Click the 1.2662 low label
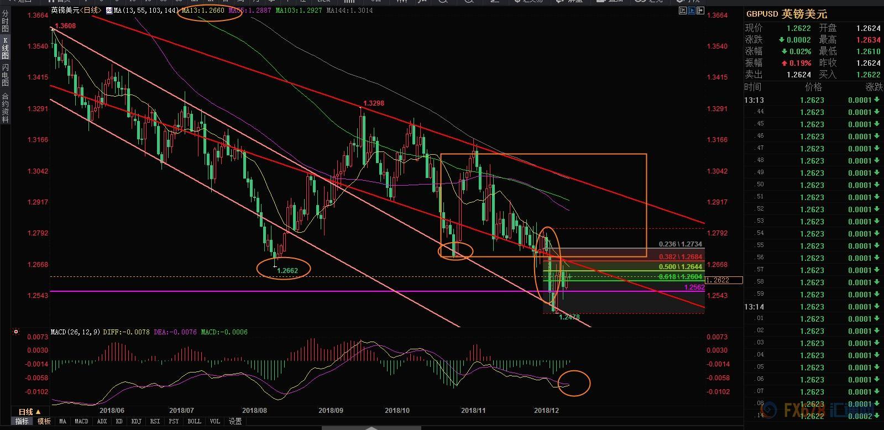 287,270
